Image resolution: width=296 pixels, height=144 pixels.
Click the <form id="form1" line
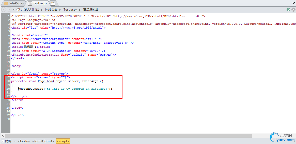pyautogui.click(x=39, y=74)
